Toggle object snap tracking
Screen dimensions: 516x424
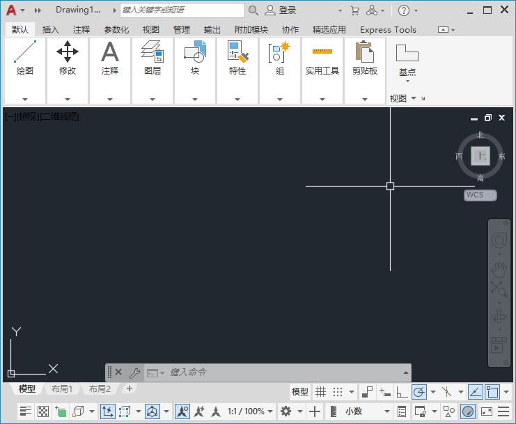(x=476, y=392)
